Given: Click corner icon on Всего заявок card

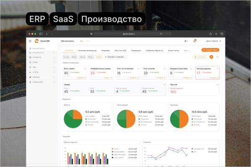Looking at the screenshot, I should pos(85,68).
